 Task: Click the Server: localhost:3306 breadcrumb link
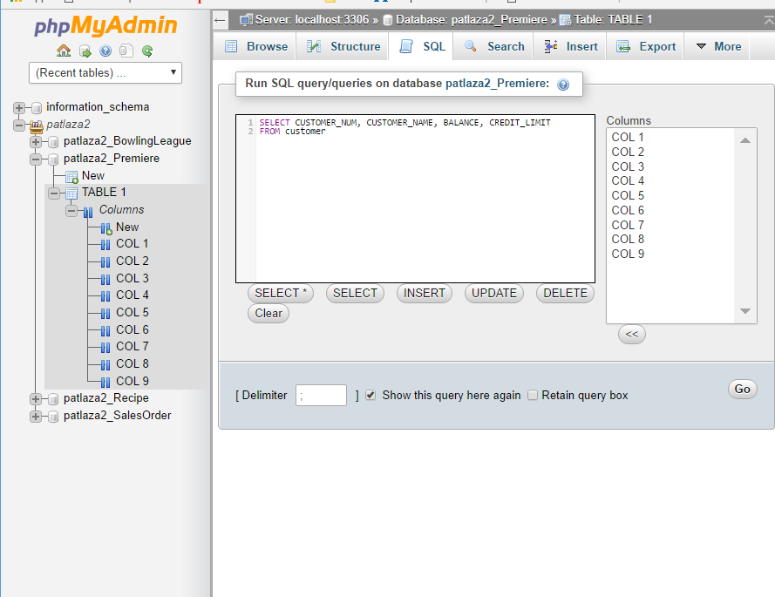(x=312, y=20)
